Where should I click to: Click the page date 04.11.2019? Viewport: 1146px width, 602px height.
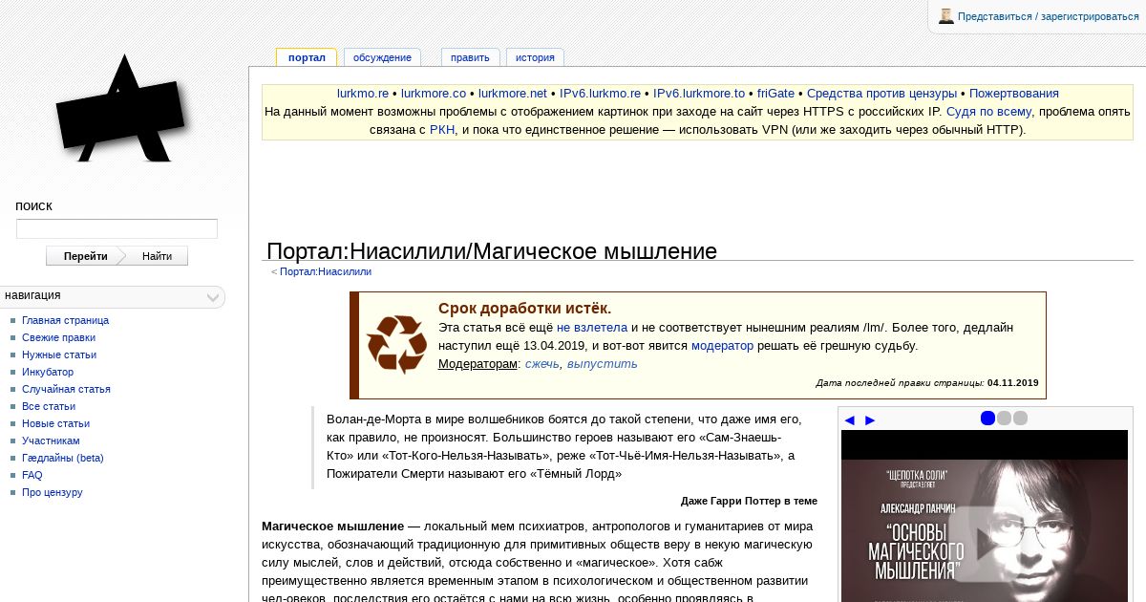(x=1012, y=383)
